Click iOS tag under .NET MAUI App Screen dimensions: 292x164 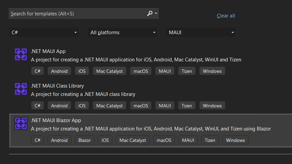(x=82, y=71)
